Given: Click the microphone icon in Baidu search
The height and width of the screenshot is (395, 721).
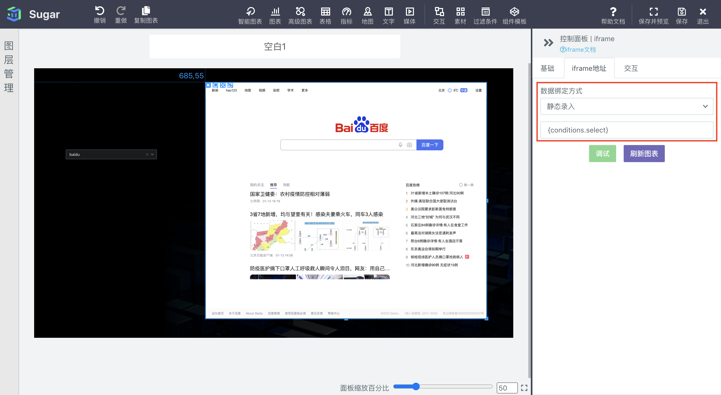Looking at the screenshot, I should (x=401, y=145).
